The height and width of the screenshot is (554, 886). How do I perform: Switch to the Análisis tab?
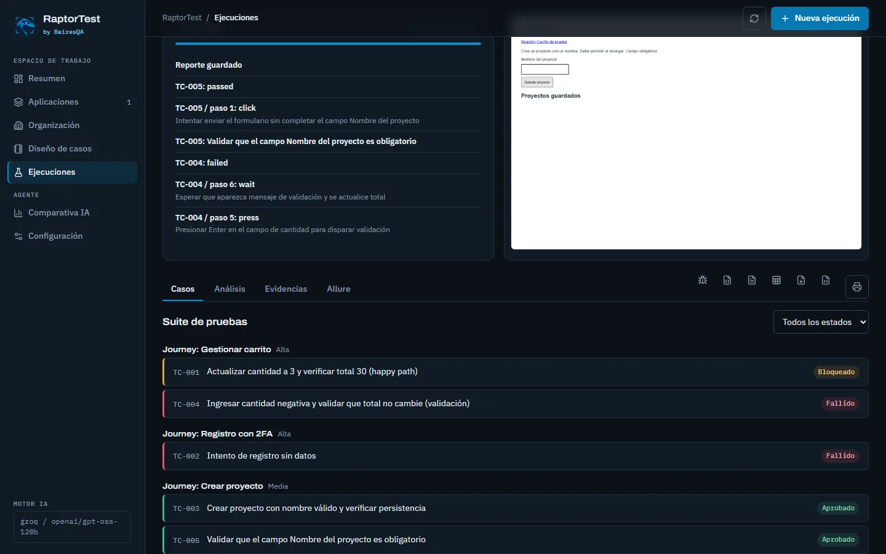(229, 289)
